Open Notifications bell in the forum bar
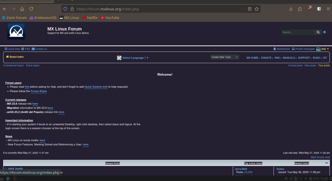This screenshot has width=332, height=181. coord(281,49)
